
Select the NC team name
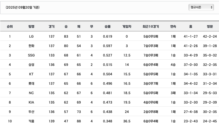pos(31,93)
